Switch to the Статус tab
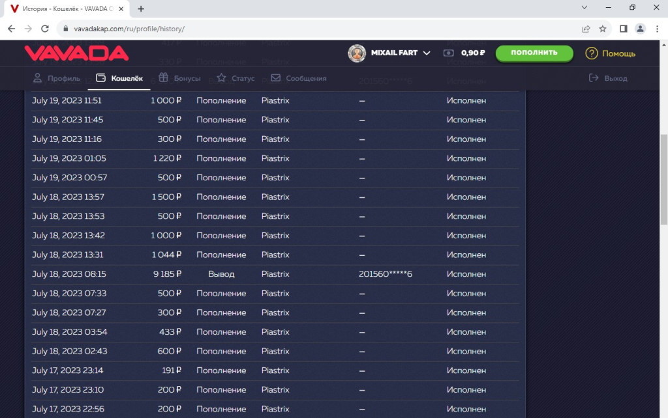668x418 pixels. click(x=235, y=78)
